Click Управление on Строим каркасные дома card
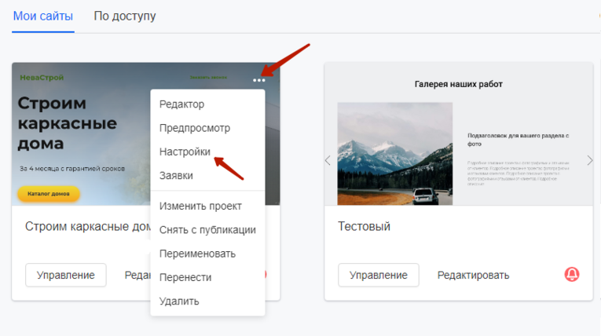The image size is (601, 336). coord(65,275)
